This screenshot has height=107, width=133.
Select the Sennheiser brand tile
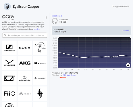[x=9, y=48]
